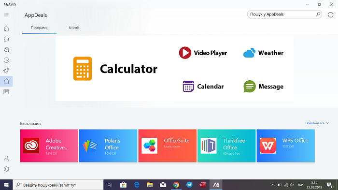Switch to the Історія tab
Image resolution: width=338 pixels, height=190 pixels.
tap(74, 28)
